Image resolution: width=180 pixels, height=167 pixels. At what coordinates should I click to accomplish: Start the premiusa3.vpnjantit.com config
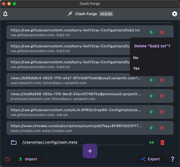coord(152,96)
